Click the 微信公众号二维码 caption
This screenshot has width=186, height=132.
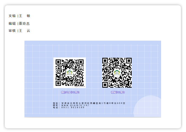(70, 92)
